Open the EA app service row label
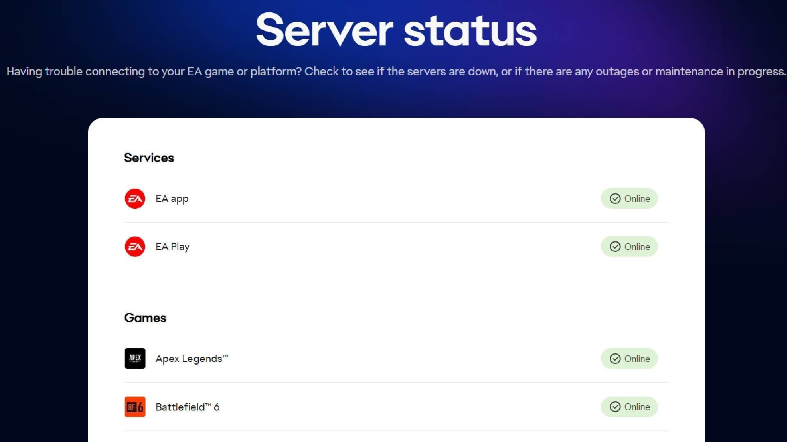 click(172, 199)
